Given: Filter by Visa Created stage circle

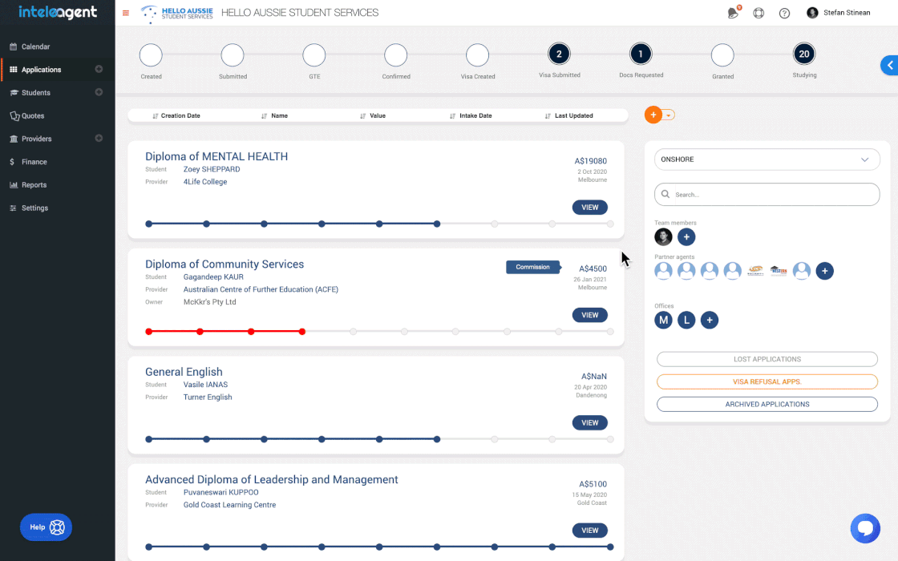Looking at the screenshot, I should point(478,55).
